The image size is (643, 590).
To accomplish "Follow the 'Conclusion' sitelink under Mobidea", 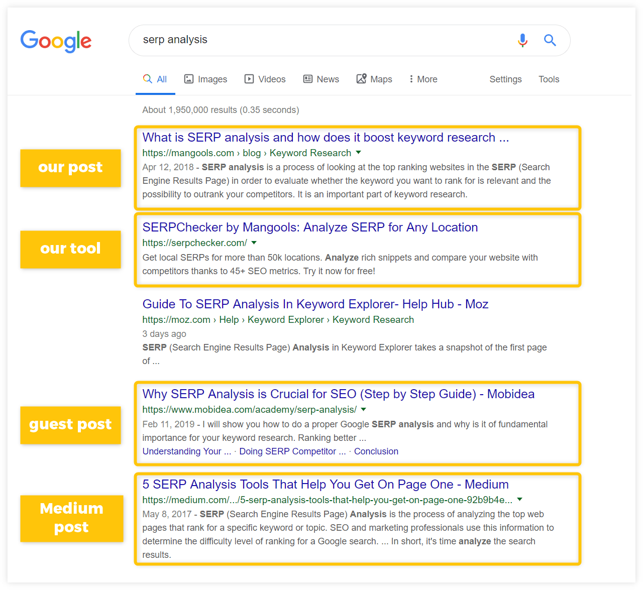I will tap(376, 451).
